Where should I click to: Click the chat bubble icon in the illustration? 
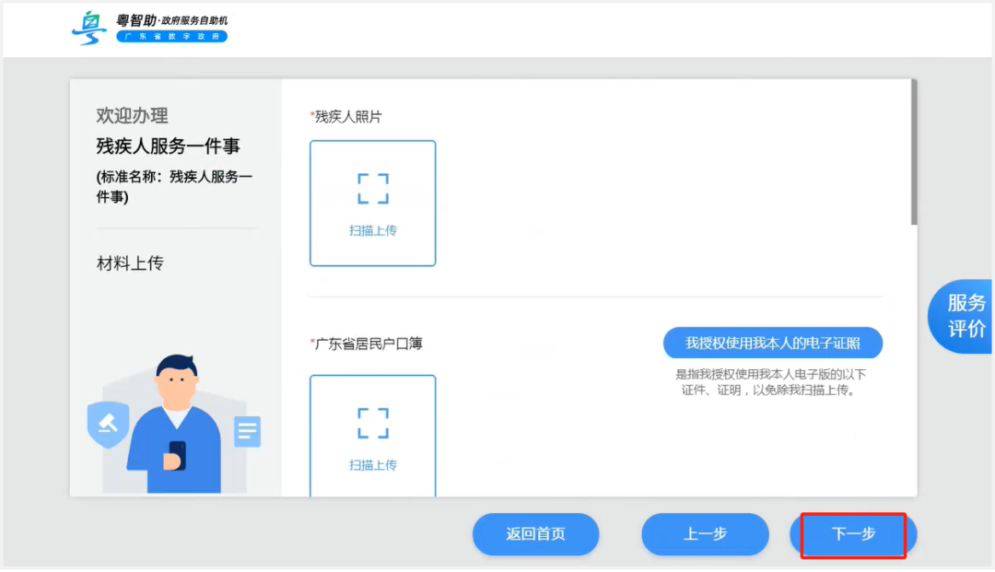246,428
